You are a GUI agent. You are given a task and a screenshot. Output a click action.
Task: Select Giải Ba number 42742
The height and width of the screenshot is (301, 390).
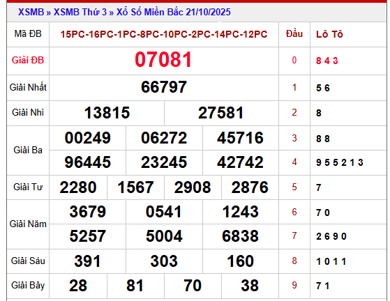coord(240,162)
